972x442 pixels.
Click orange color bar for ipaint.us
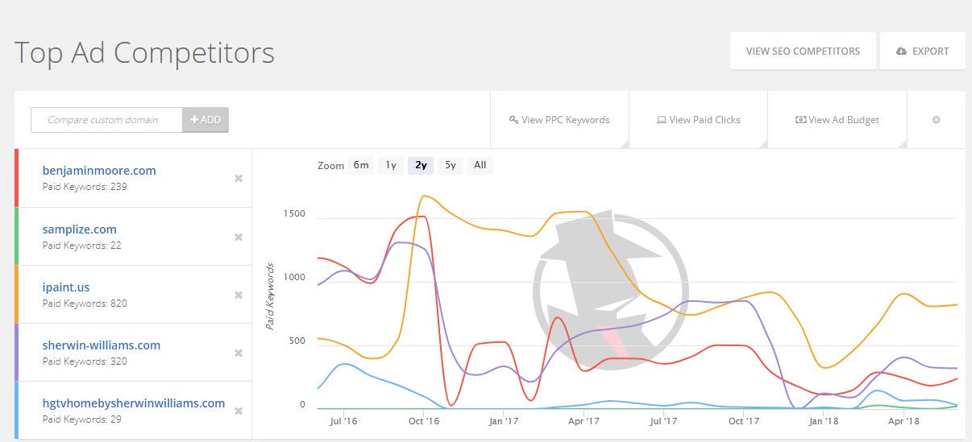click(16, 295)
